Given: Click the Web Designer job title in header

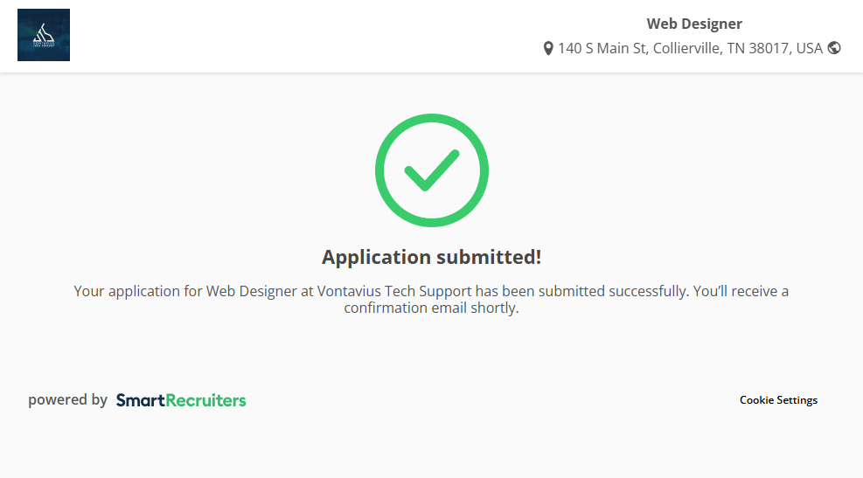Looking at the screenshot, I should (x=694, y=24).
